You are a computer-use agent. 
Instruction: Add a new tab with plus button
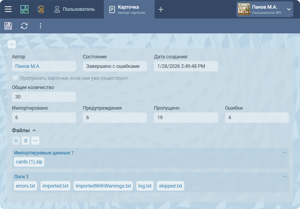161,9
